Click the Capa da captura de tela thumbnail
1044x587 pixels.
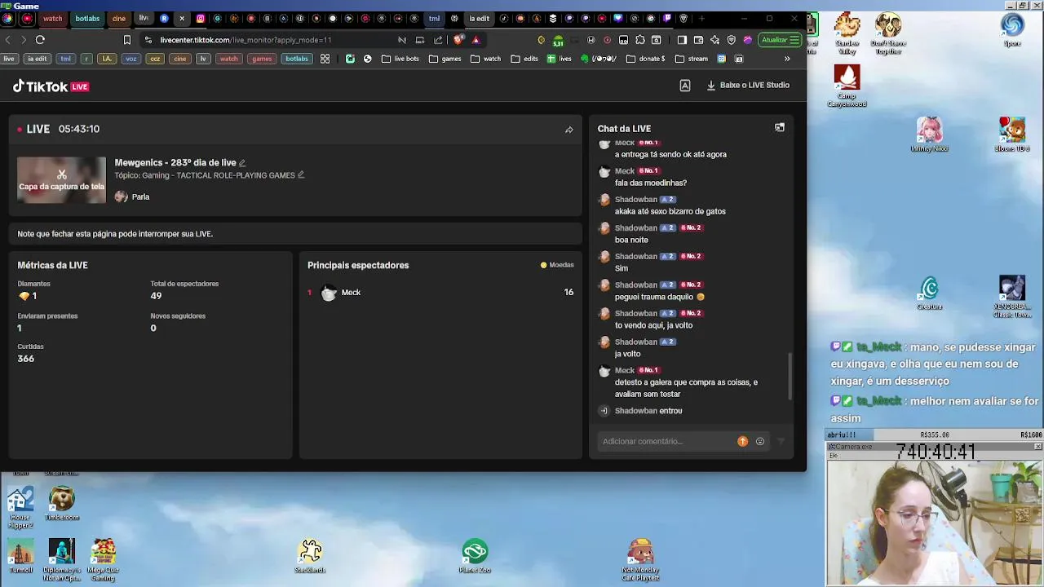pyautogui.click(x=62, y=180)
